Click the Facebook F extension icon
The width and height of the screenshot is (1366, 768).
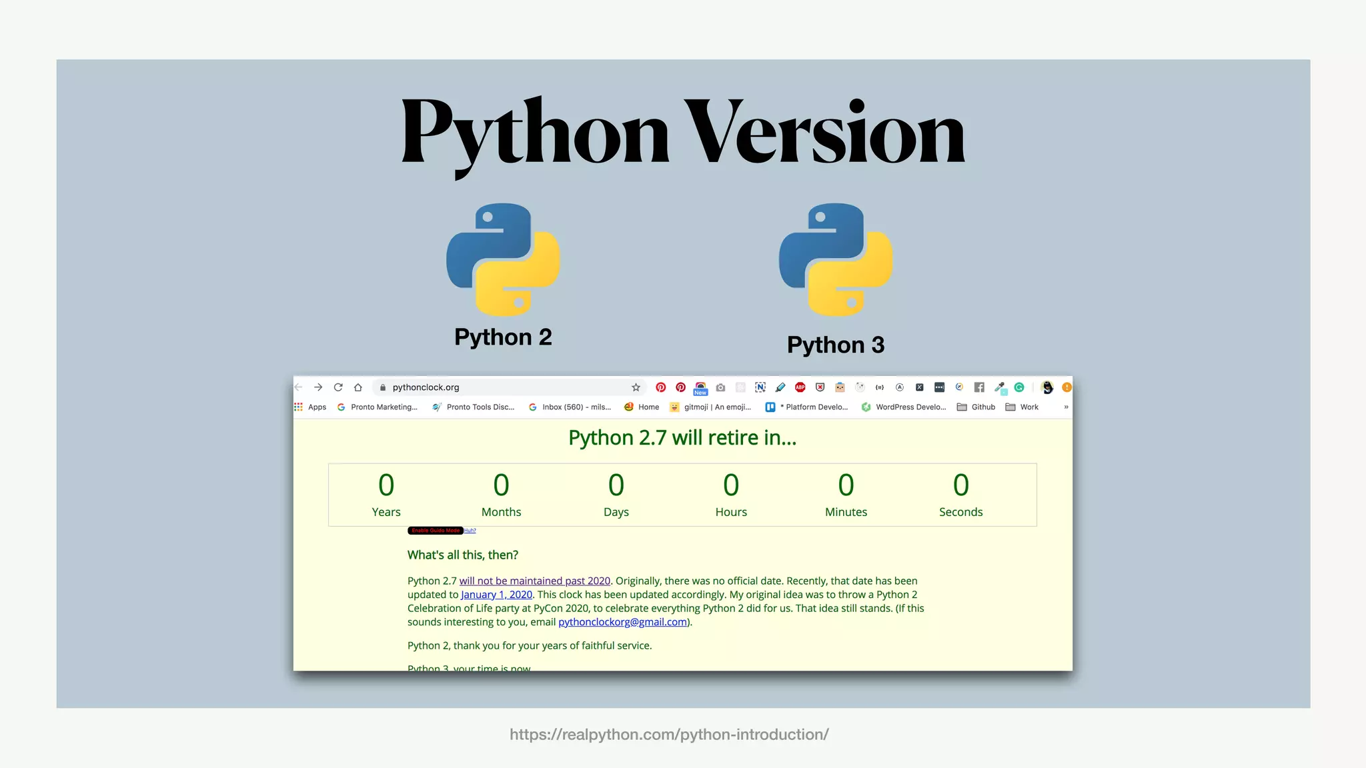(979, 387)
